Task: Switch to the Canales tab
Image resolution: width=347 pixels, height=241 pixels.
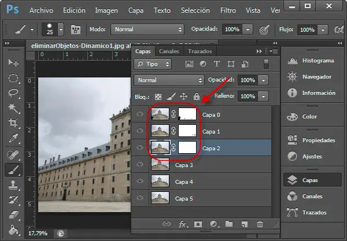Action: [169, 51]
